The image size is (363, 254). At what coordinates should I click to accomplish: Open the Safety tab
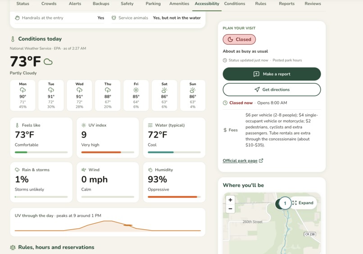point(127,4)
